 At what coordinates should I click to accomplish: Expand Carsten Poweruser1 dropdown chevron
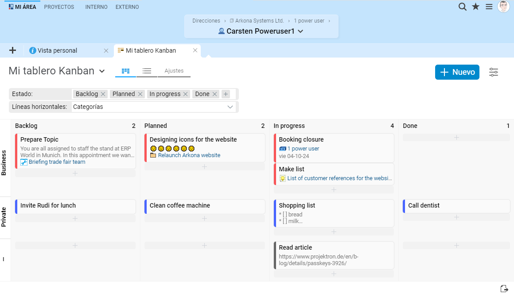[x=300, y=31]
